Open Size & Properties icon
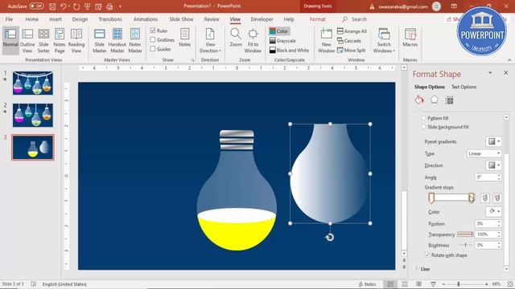 [449, 100]
